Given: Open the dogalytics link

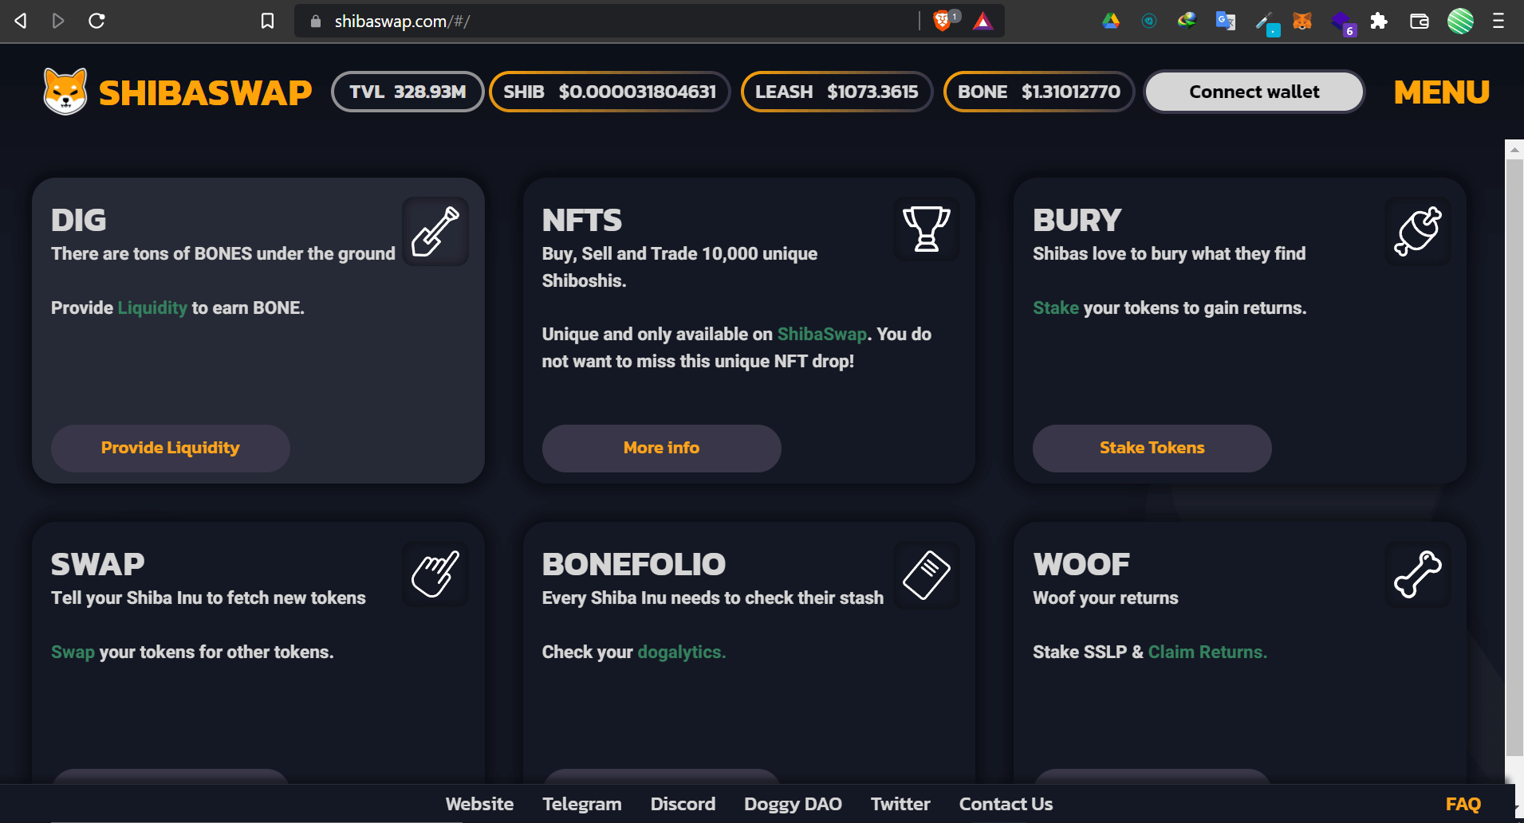Looking at the screenshot, I should pos(682,652).
